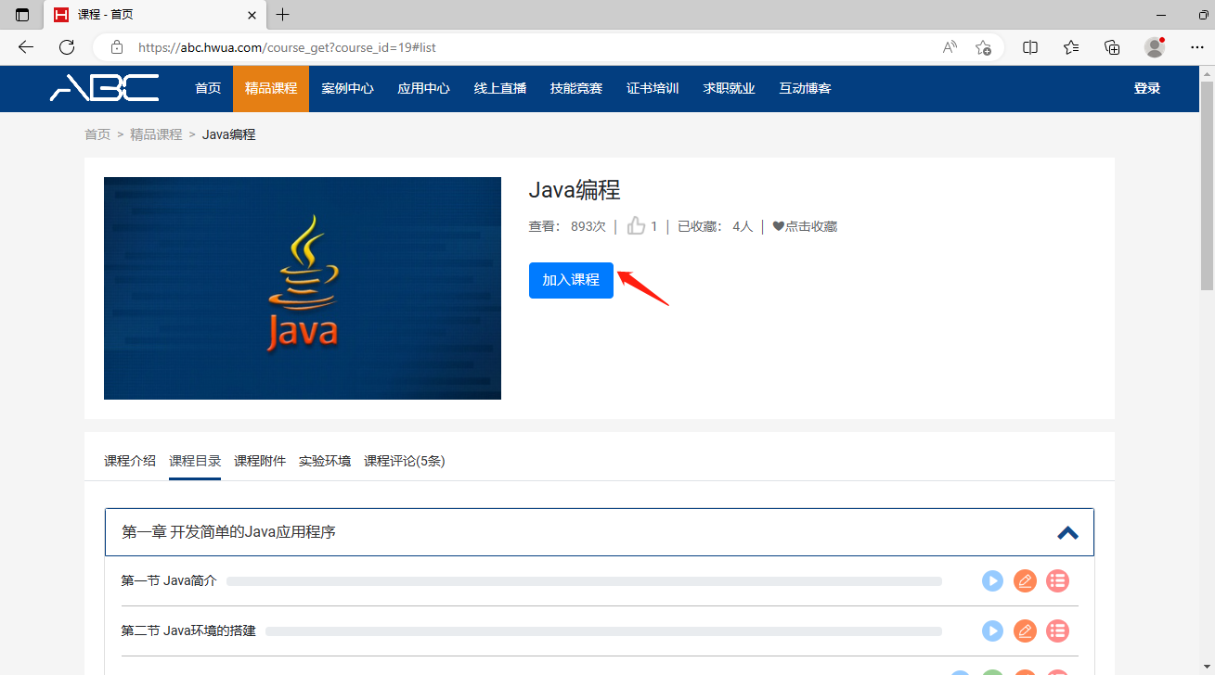Screen dimensions: 1215x675
Task: Open 线上直播 in navigation bar
Action: [x=500, y=88]
